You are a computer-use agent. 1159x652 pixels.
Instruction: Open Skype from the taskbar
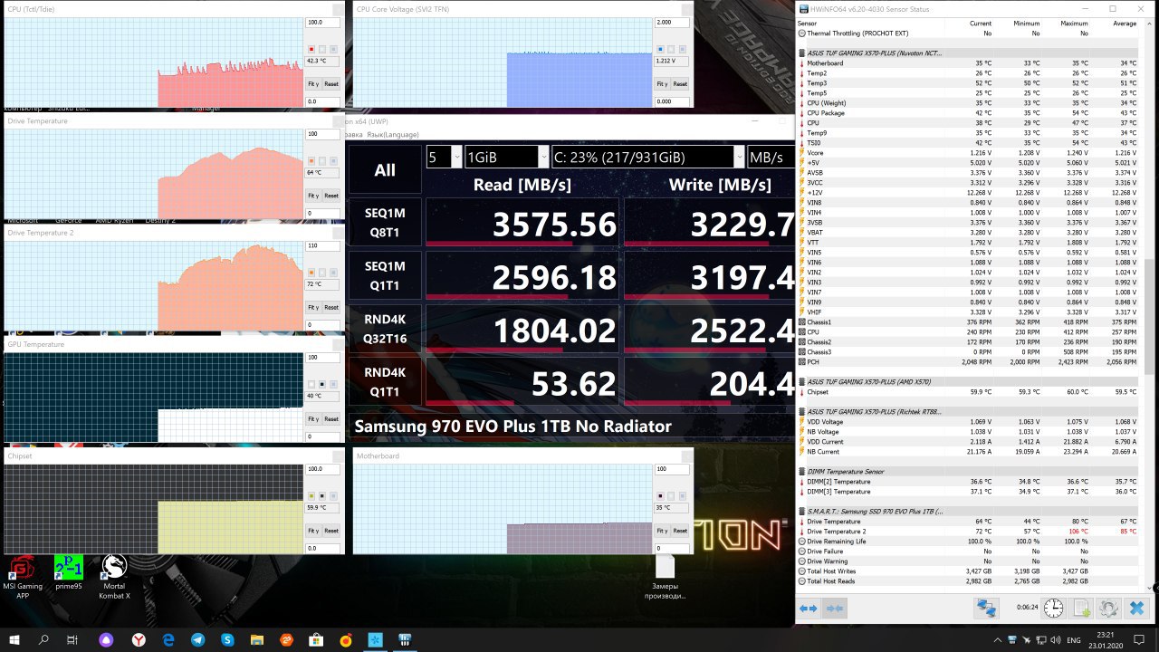(228, 639)
